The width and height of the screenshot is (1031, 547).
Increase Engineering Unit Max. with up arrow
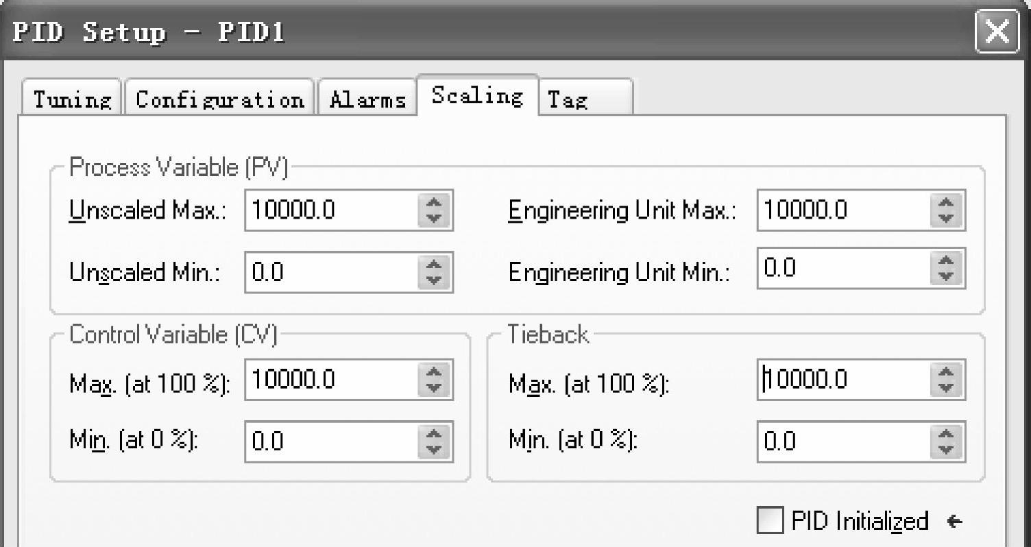tap(945, 202)
